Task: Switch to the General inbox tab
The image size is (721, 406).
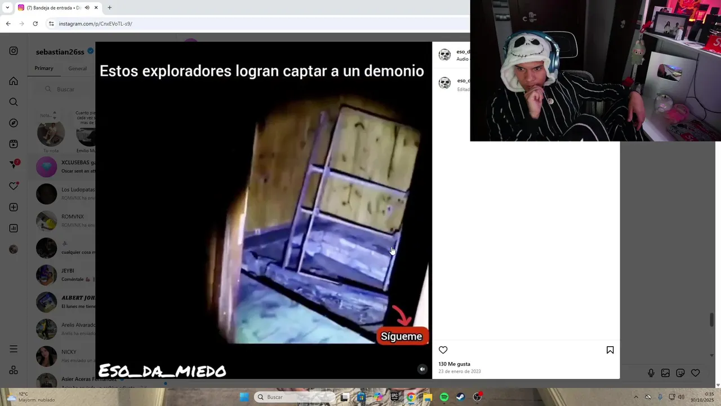Action: pos(77,68)
